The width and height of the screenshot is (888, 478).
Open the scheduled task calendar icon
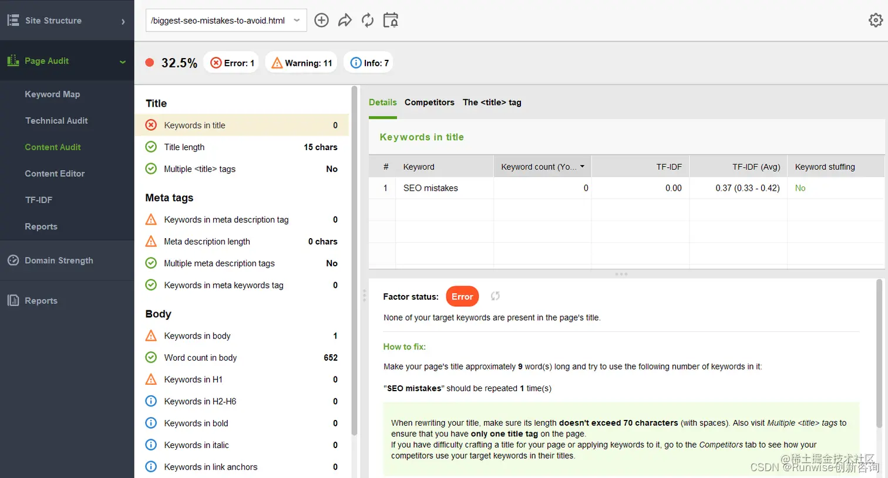(x=391, y=21)
